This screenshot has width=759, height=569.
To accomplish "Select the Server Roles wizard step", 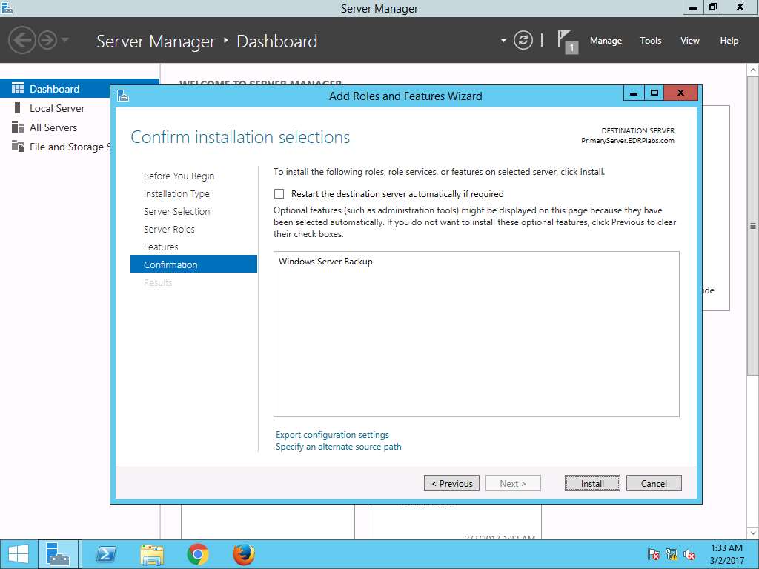I will (x=169, y=230).
